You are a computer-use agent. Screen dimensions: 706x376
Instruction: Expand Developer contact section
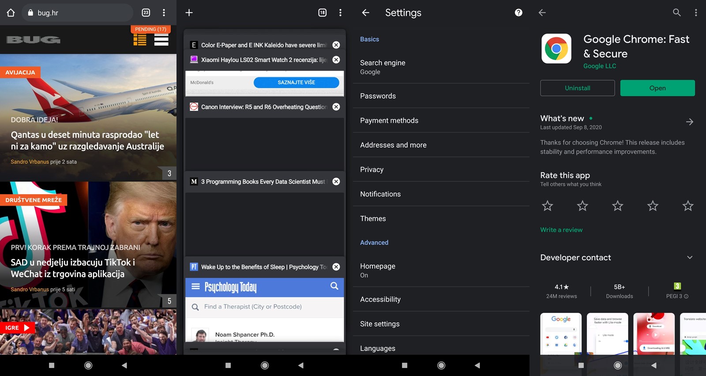[690, 257]
